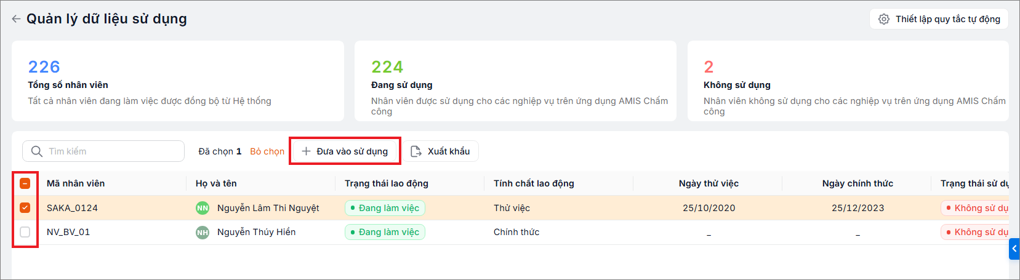
Task: Expand the blue side panel arrow
Action: coord(1014,249)
